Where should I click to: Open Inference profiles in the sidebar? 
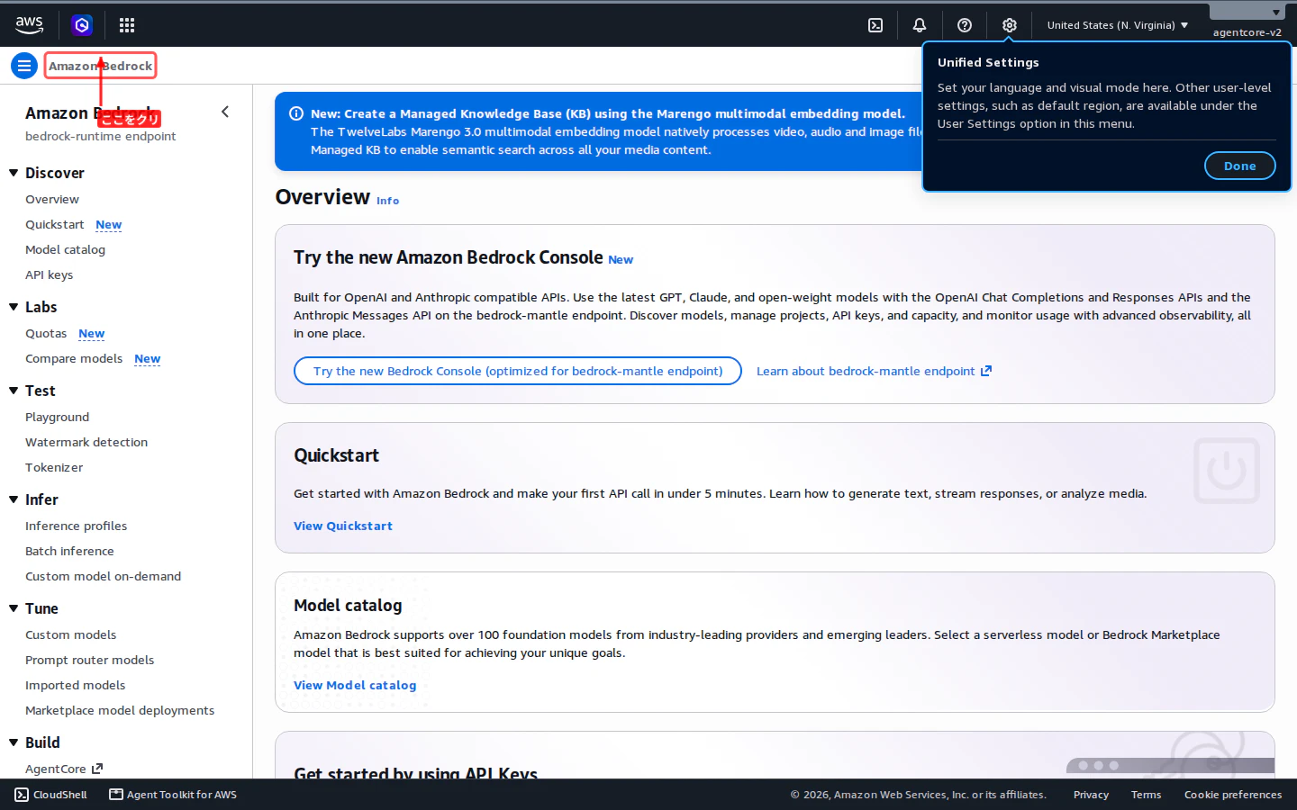click(x=76, y=526)
